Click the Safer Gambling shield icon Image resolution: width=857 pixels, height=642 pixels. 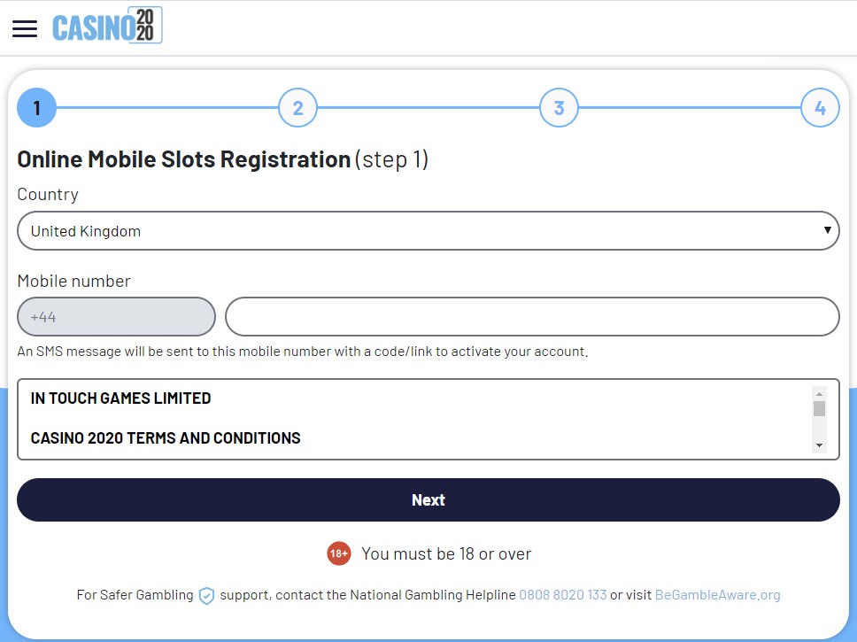(x=206, y=596)
